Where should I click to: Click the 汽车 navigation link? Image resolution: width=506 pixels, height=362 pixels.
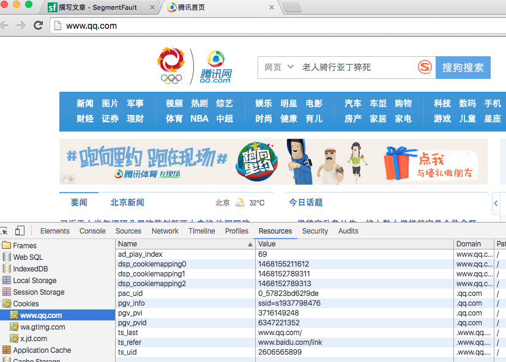pos(352,103)
